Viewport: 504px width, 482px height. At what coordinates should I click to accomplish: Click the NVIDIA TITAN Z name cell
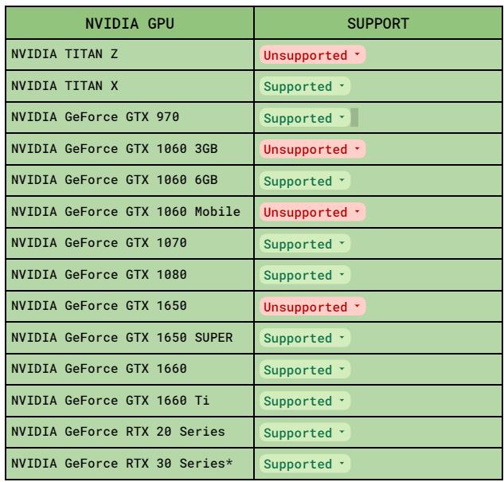coord(129,55)
